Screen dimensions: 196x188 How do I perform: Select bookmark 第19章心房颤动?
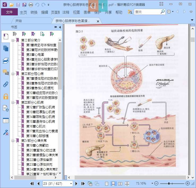click(x=37, y=146)
